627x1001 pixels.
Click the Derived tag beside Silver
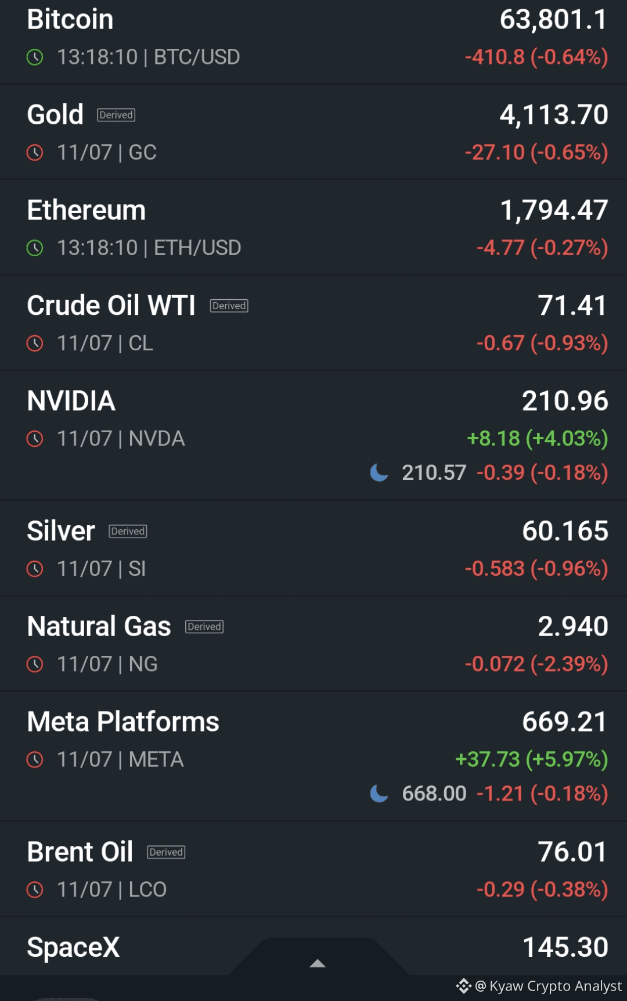point(128,531)
